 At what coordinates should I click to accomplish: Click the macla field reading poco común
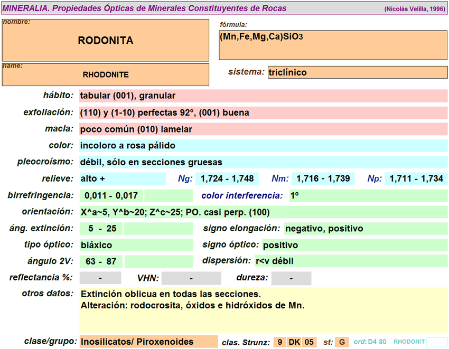(263, 129)
